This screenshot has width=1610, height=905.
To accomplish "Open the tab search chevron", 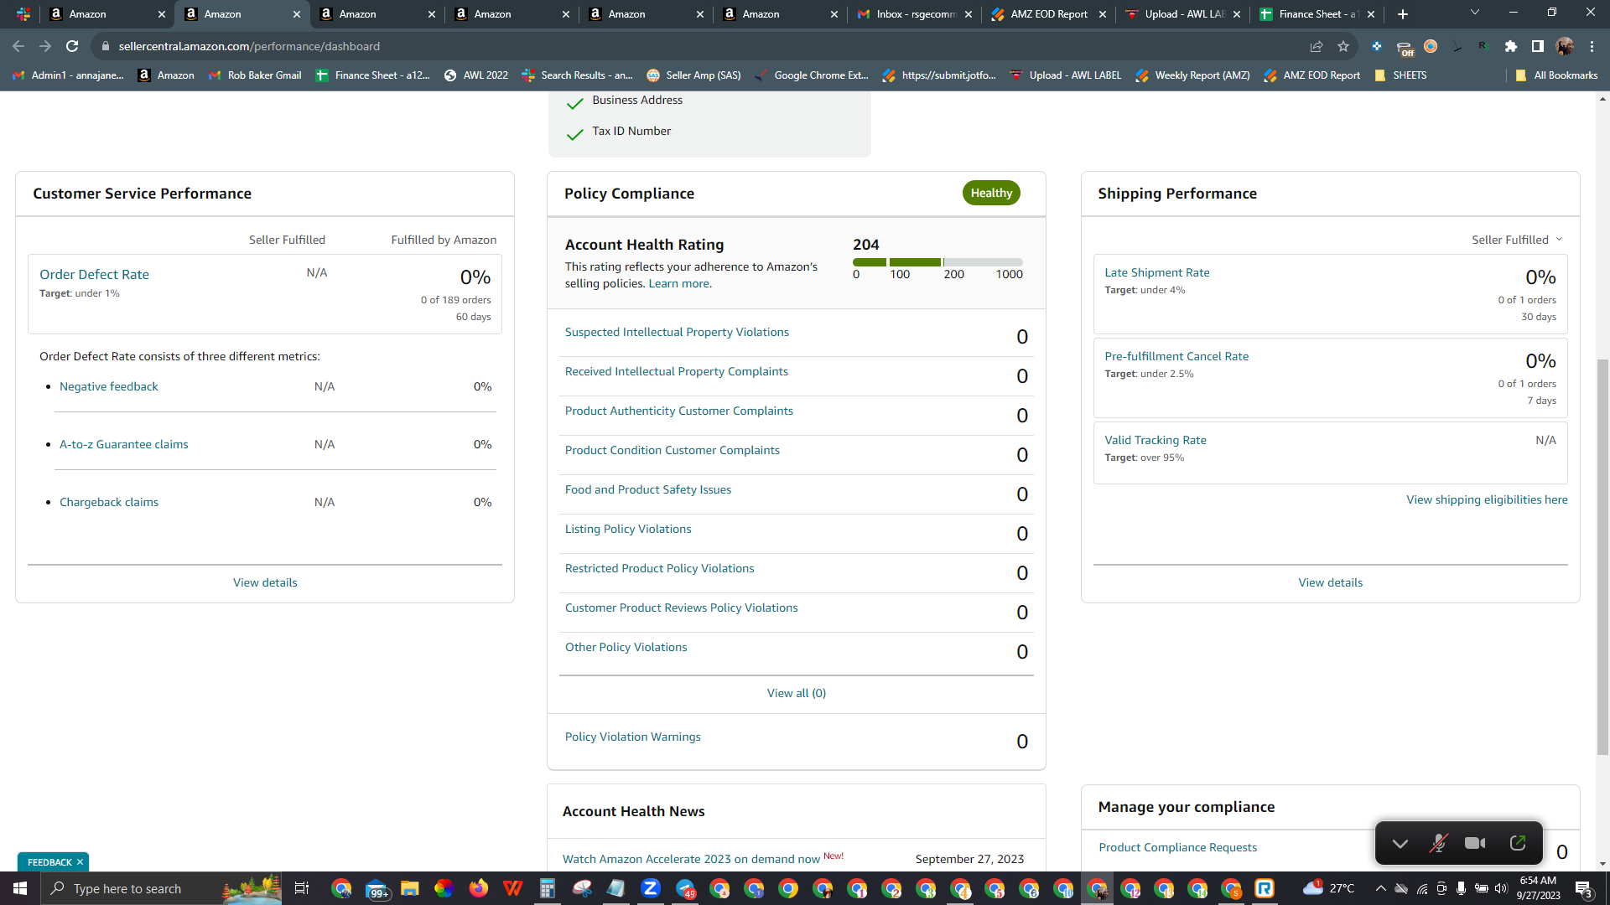I will point(1475,13).
